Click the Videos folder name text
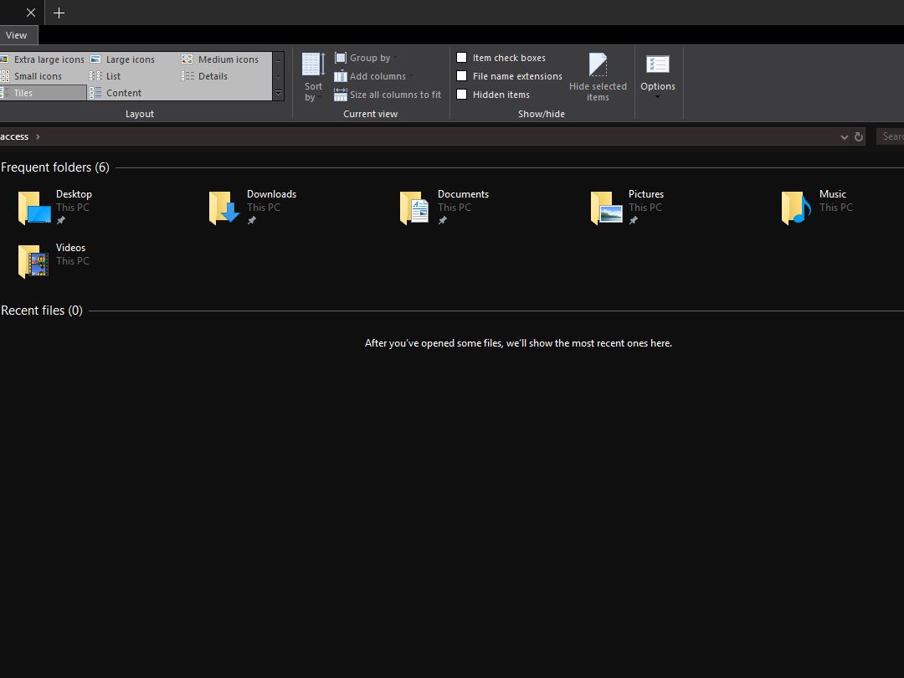This screenshot has width=904, height=678. [70, 248]
